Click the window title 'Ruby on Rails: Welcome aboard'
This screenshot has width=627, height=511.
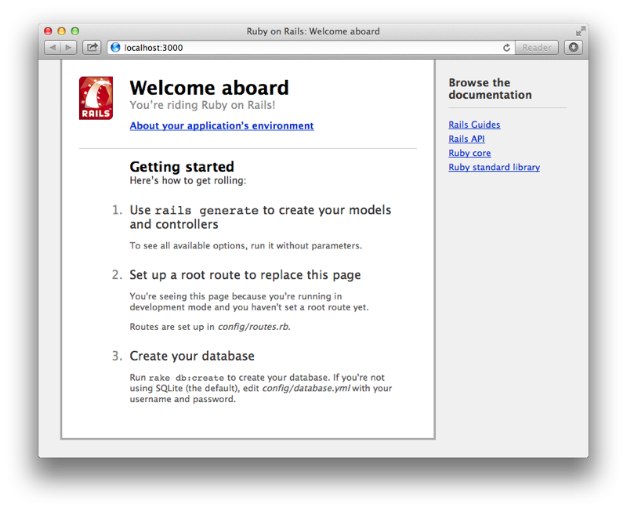tap(313, 31)
